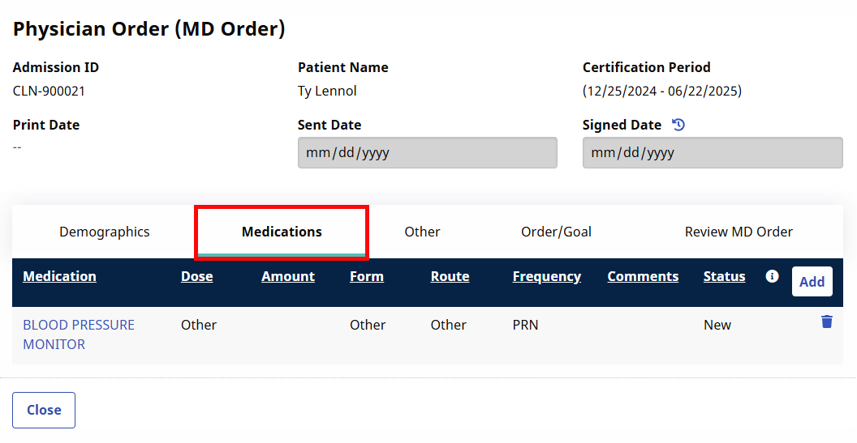
Task: Focus the Signed Date input field
Action: [712, 152]
